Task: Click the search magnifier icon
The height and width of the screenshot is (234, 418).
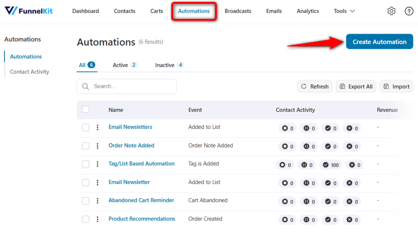Action: point(86,86)
